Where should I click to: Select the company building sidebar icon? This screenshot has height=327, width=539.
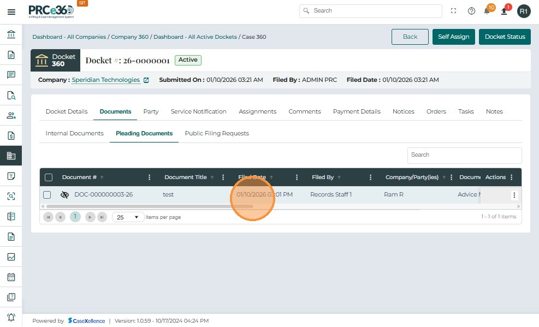[x=11, y=156]
